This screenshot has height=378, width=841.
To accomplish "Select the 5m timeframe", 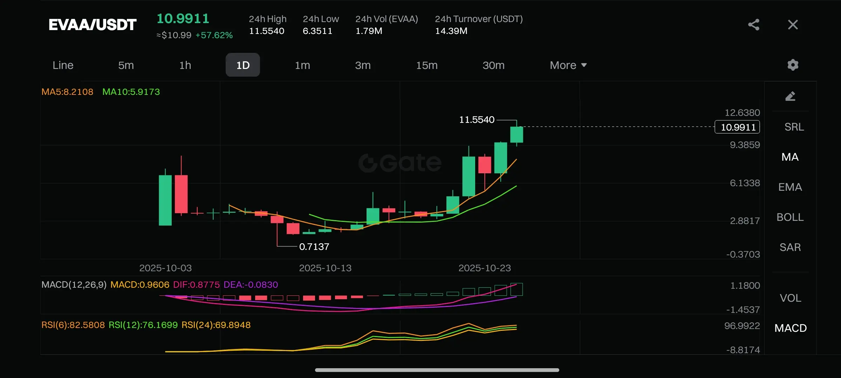I will click(x=126, y=65).
